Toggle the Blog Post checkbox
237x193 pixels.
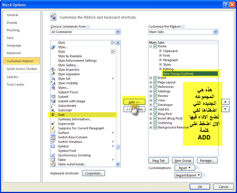(155, 114)
